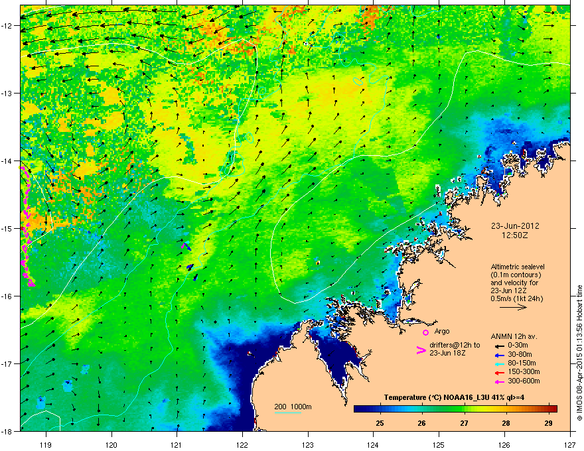The width and height of the screenshot is (584, 451).
Task: Click the latitude axis label '-17'
Action: [7, 363]
